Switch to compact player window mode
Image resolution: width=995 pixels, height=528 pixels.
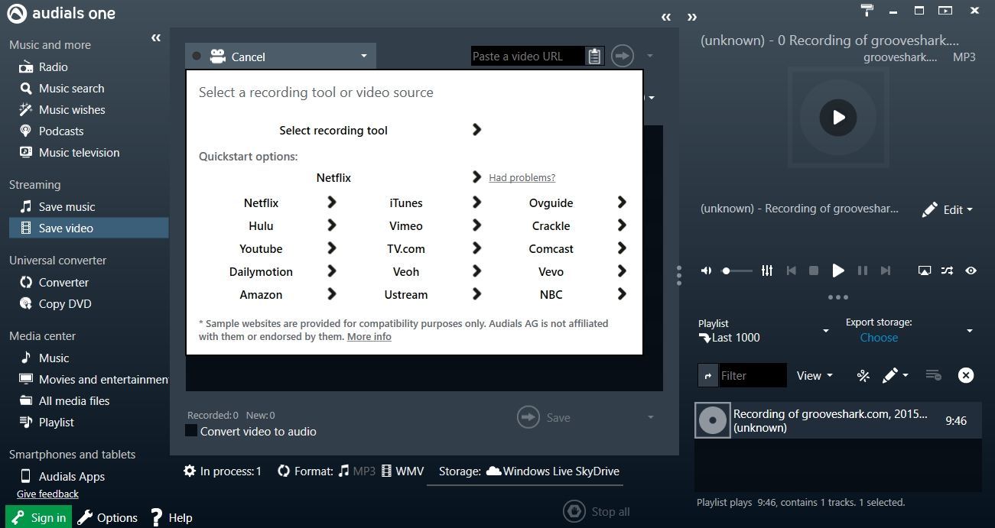click(x=945, y=10)
